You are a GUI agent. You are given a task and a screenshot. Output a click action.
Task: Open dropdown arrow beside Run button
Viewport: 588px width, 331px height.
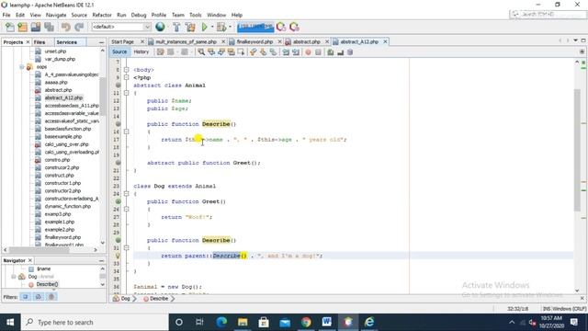(212, 27)
